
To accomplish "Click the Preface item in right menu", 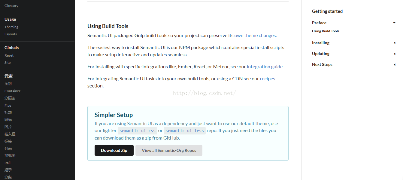I will pos(319,23).
